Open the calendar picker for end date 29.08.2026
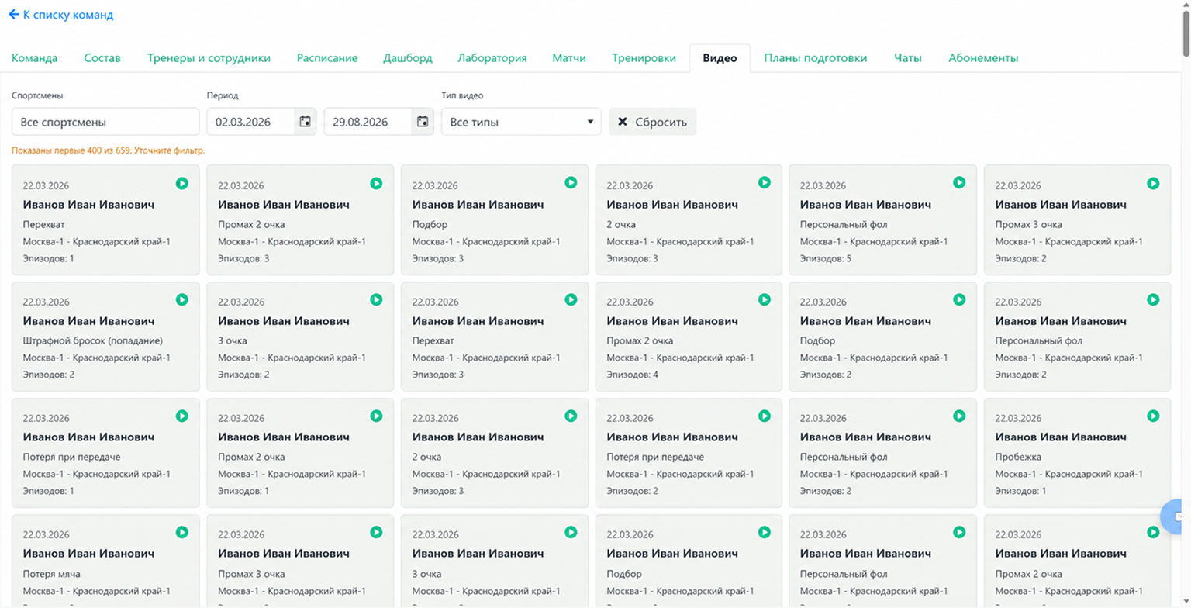Viewport: 1191px width, 608px height. coord(423,122)
